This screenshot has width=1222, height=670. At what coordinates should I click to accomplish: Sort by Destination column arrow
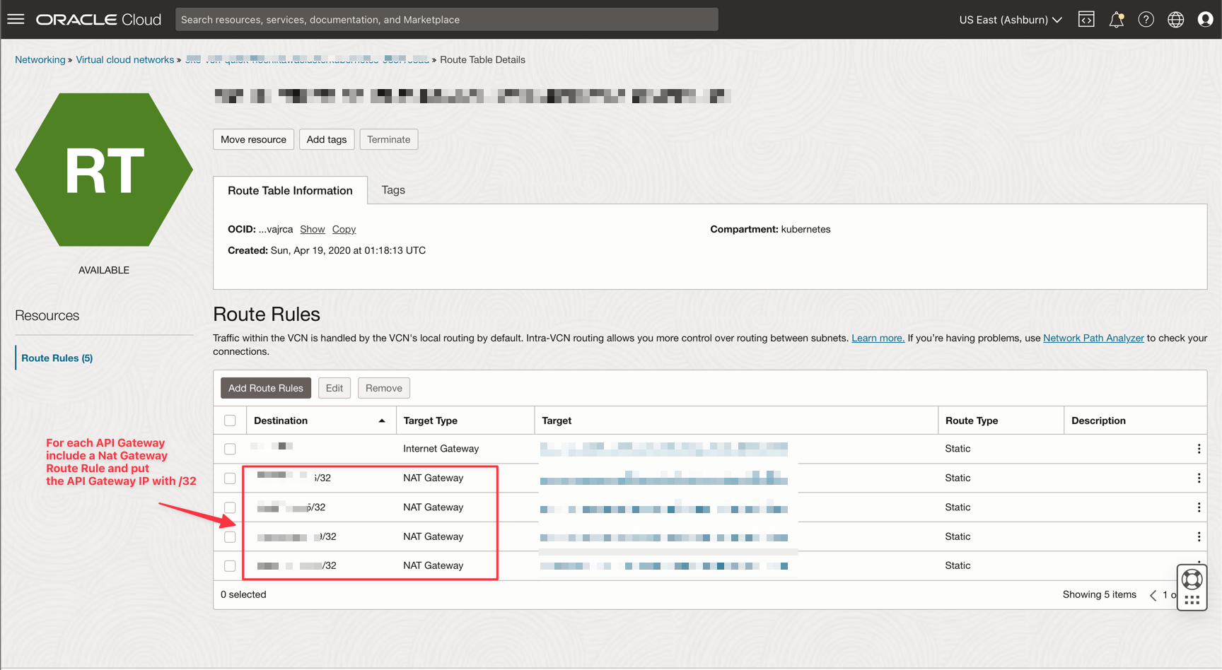click(382, 421)
